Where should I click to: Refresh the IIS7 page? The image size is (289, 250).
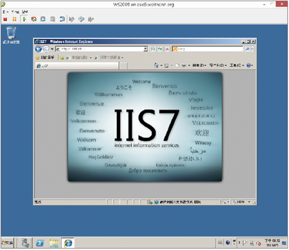pyautogui.click(x=160, y=49)
